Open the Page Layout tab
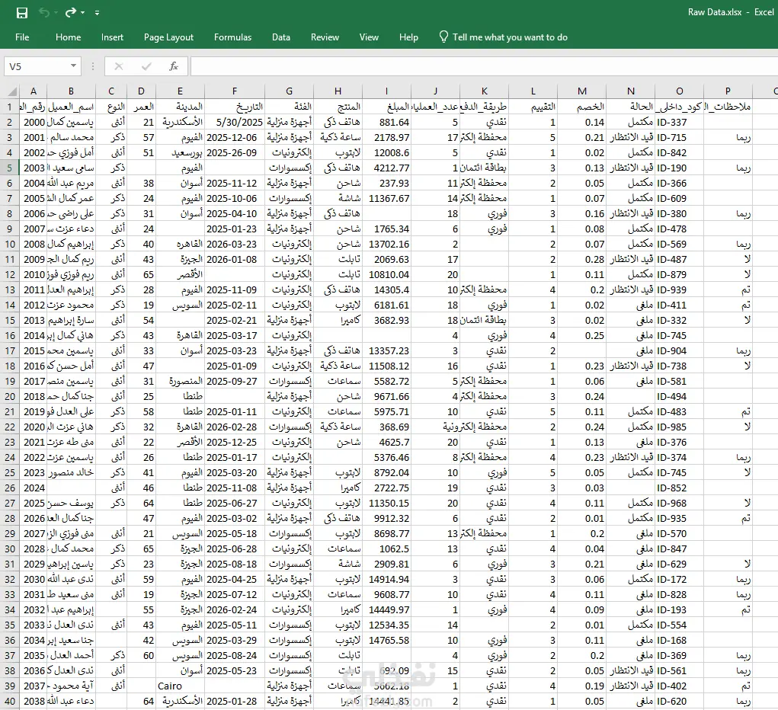Viewport: 778px width, 710px height. point(168,37)
